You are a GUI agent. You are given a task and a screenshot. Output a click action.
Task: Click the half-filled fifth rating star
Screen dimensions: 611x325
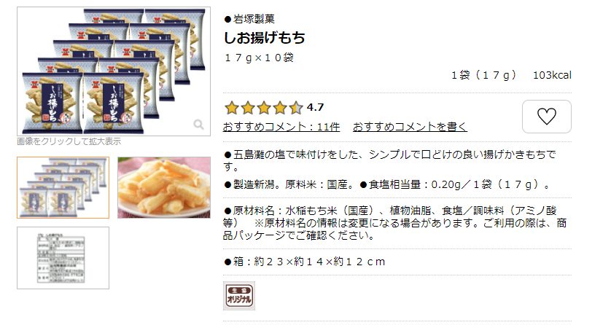pos(296,108)
